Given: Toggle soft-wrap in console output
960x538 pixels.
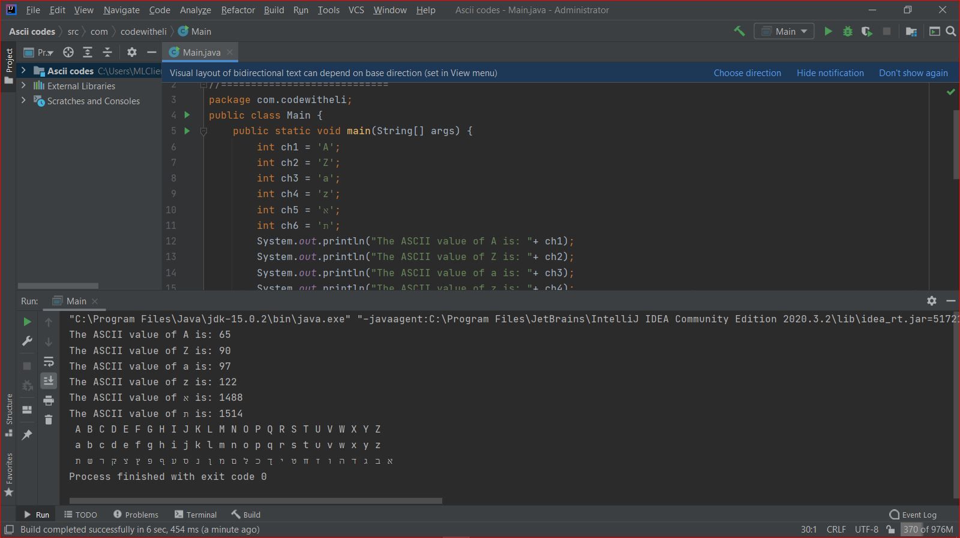Looking at the screenshot, I should [49, 361].
